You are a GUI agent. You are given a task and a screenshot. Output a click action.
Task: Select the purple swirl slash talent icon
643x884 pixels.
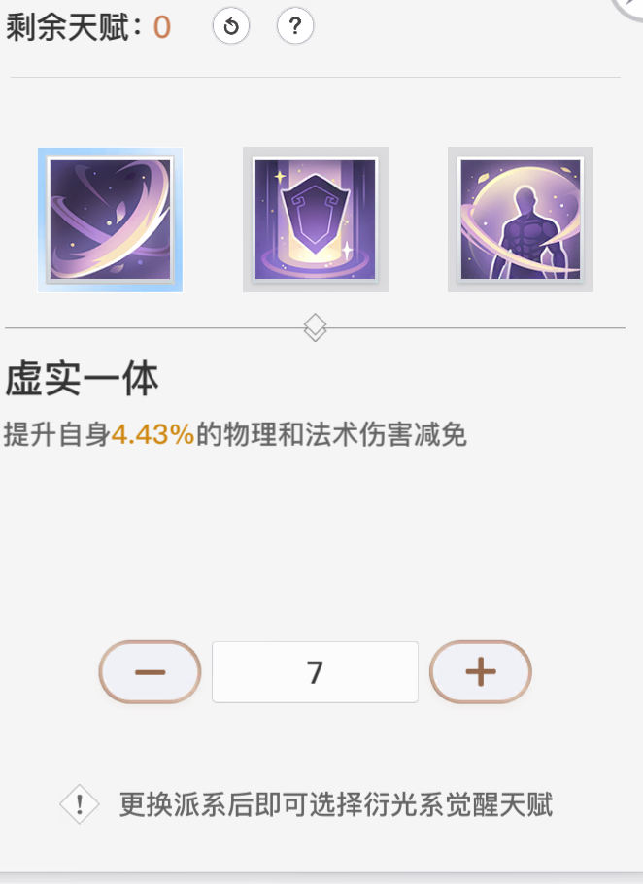(x=111, y=220)
